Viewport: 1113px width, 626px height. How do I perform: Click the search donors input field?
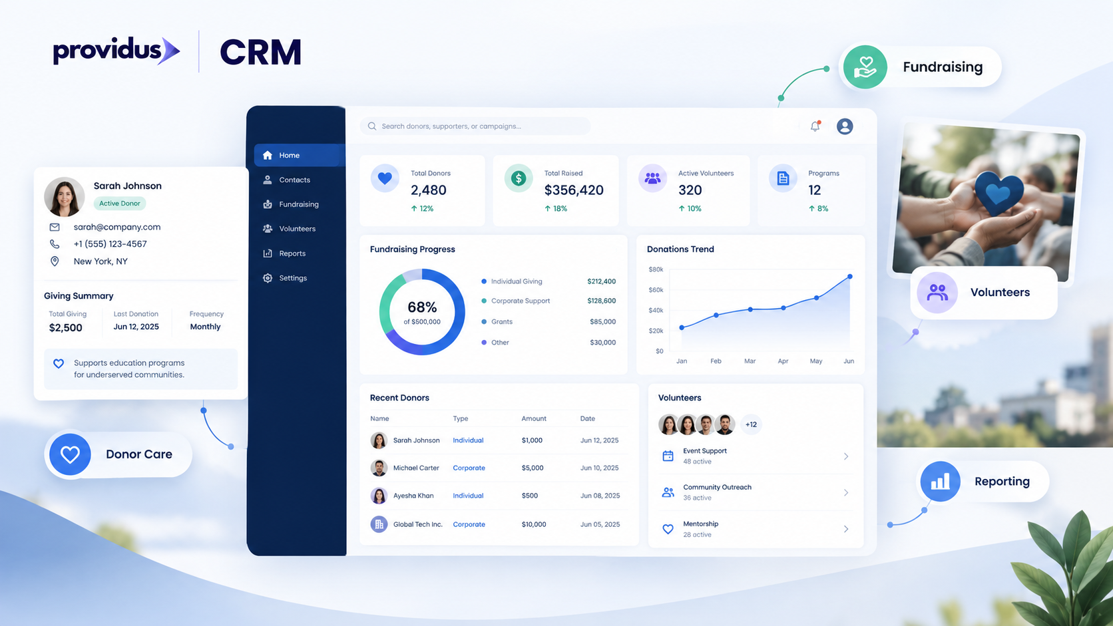tap(475, 126)
